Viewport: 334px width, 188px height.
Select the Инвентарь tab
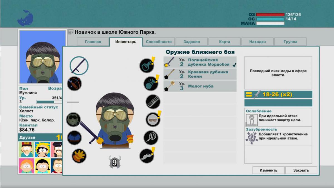(126, 42)
